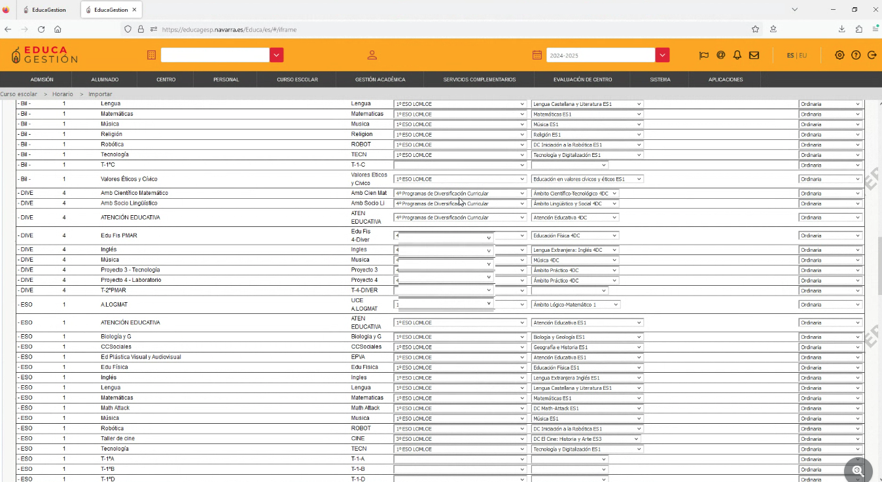
Task: Open DC Math-Attack ES1 subject dropdown
Action: 587,408
